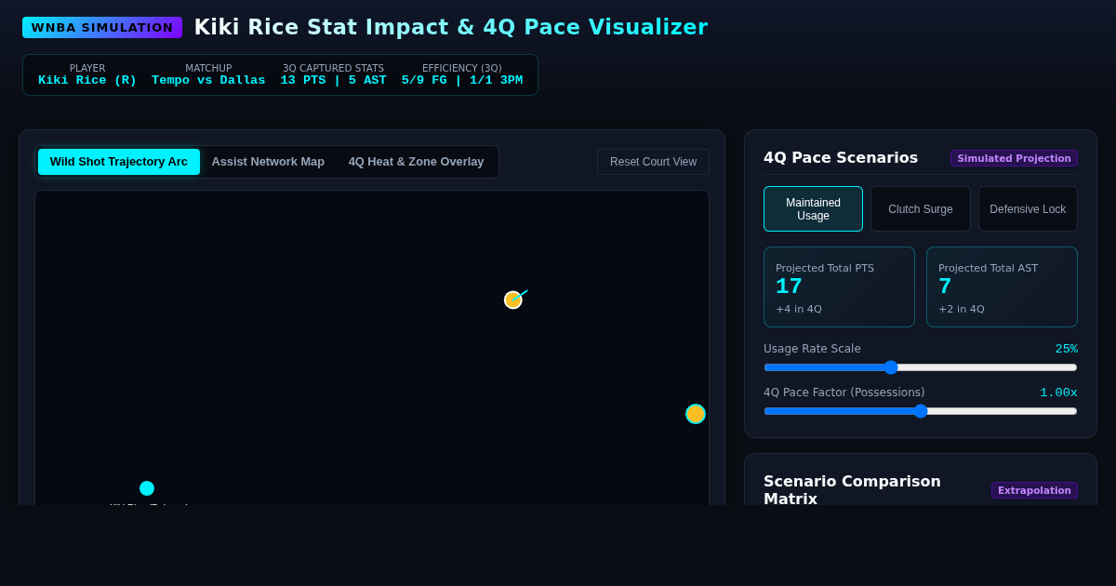Click the '+2 in 4Q' assists note
This screenshot has width=1116, height=586.
pyautogui.click(x=962, y=310)
